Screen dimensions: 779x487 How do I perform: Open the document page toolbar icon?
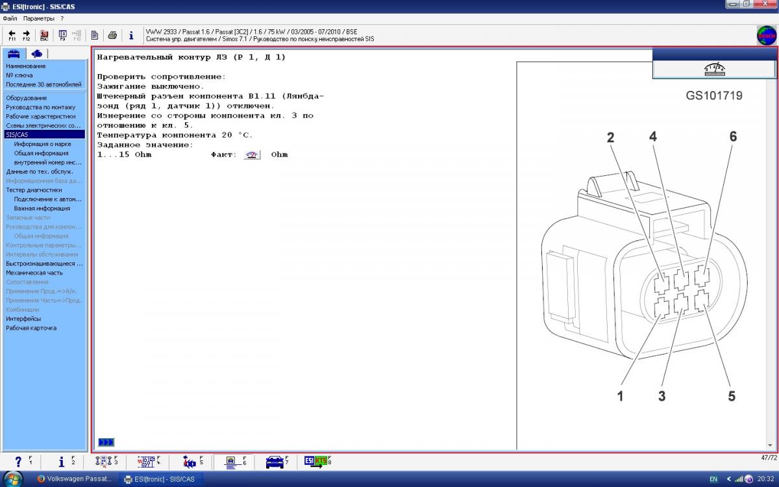[x=94, y=35]
